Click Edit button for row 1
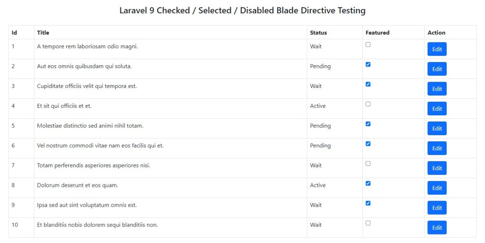This screenshot has height=243, width=485. click(x=437, y=49)
